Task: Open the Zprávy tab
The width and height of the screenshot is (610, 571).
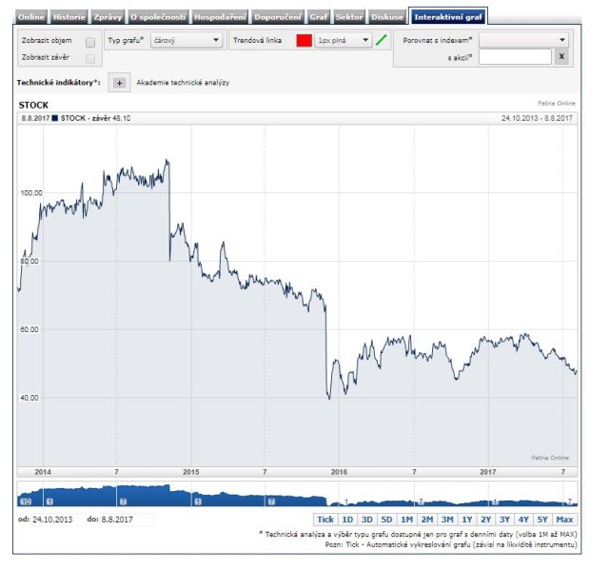Action: pyautogui.click(x=108, y=17)
